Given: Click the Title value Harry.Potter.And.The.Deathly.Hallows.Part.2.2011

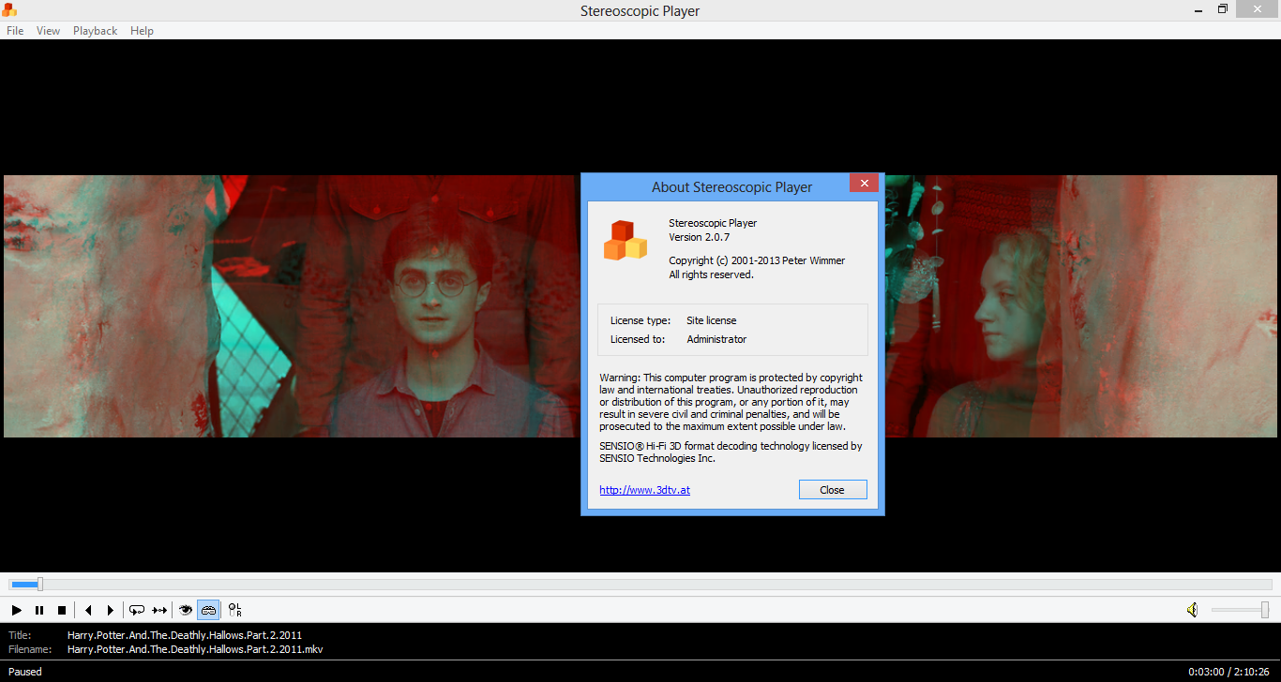Looking at the screenshot, I should pyautogui.click(x=185, y=635).
